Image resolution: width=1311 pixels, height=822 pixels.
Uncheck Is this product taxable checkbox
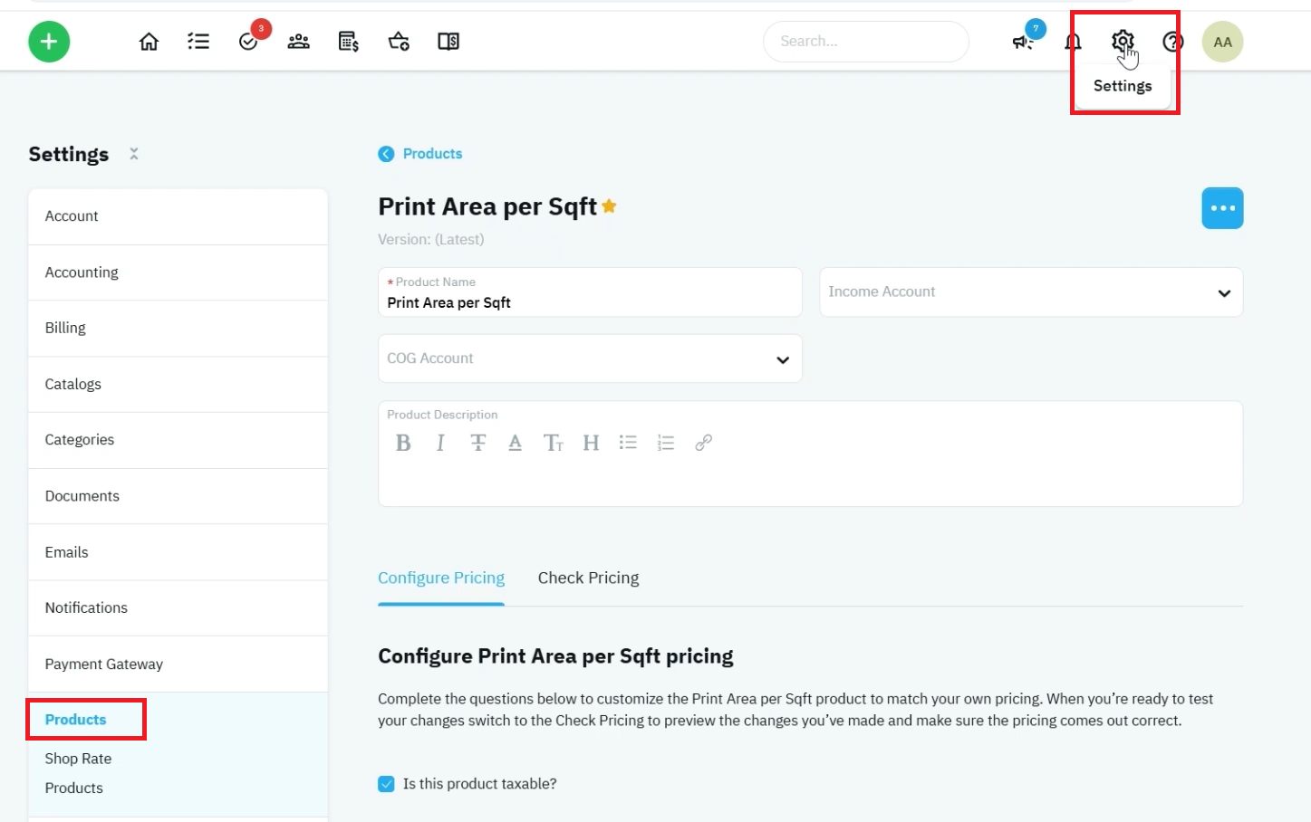coord(386,784)
